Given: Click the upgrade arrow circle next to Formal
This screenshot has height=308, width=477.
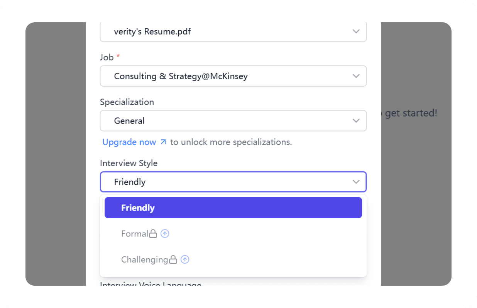Looking at the screenshot, I should pyautogui.click(x=165, y=234).
